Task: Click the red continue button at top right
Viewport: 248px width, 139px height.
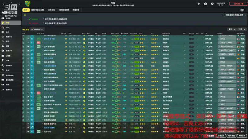Action: (238, 4)
